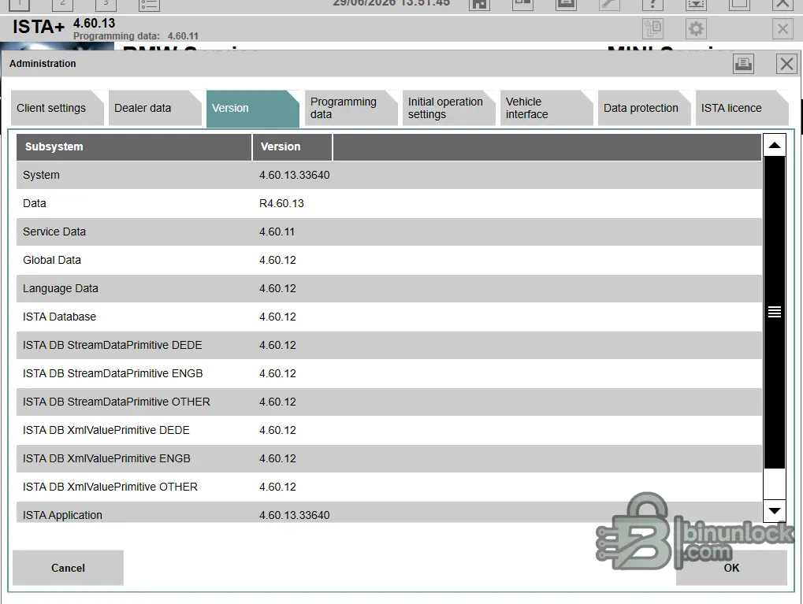This screenshot has width=803, height=604.
Task: Click Global Data version 4.60.12
Action: click(x=277, y=260)
